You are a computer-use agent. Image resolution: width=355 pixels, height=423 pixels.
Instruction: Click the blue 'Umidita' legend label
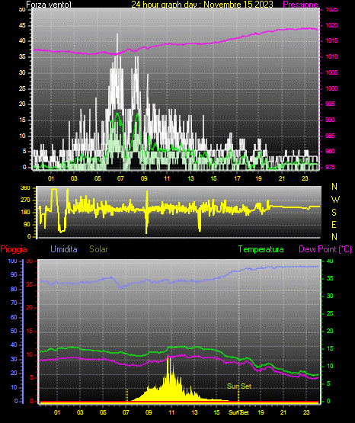click(x=64, y=249)
